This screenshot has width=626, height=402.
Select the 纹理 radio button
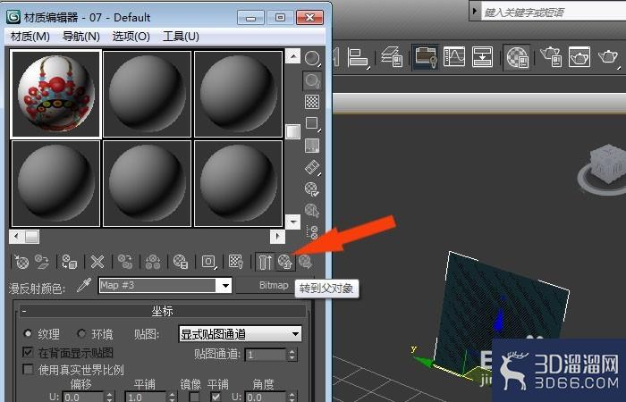(x=28, y=333)
